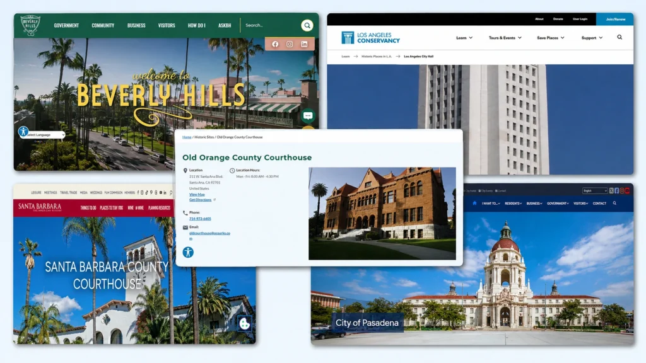
Task: Open Beverly Hills ASKBH menu item
Action: [225, 25]
